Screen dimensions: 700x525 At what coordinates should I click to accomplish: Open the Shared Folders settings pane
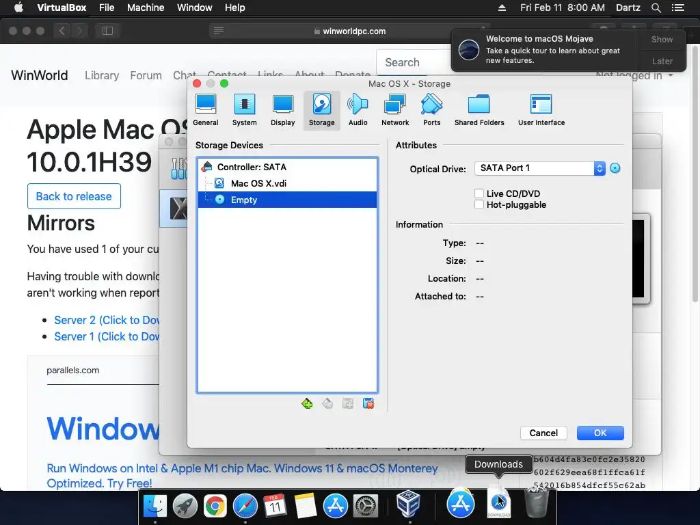(x=479, y=110)
